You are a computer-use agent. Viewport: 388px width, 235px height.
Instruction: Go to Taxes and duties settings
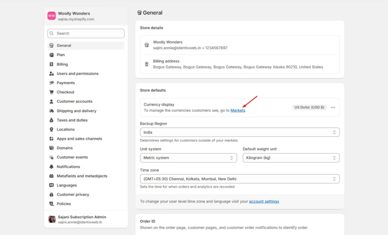click(72, 120)
